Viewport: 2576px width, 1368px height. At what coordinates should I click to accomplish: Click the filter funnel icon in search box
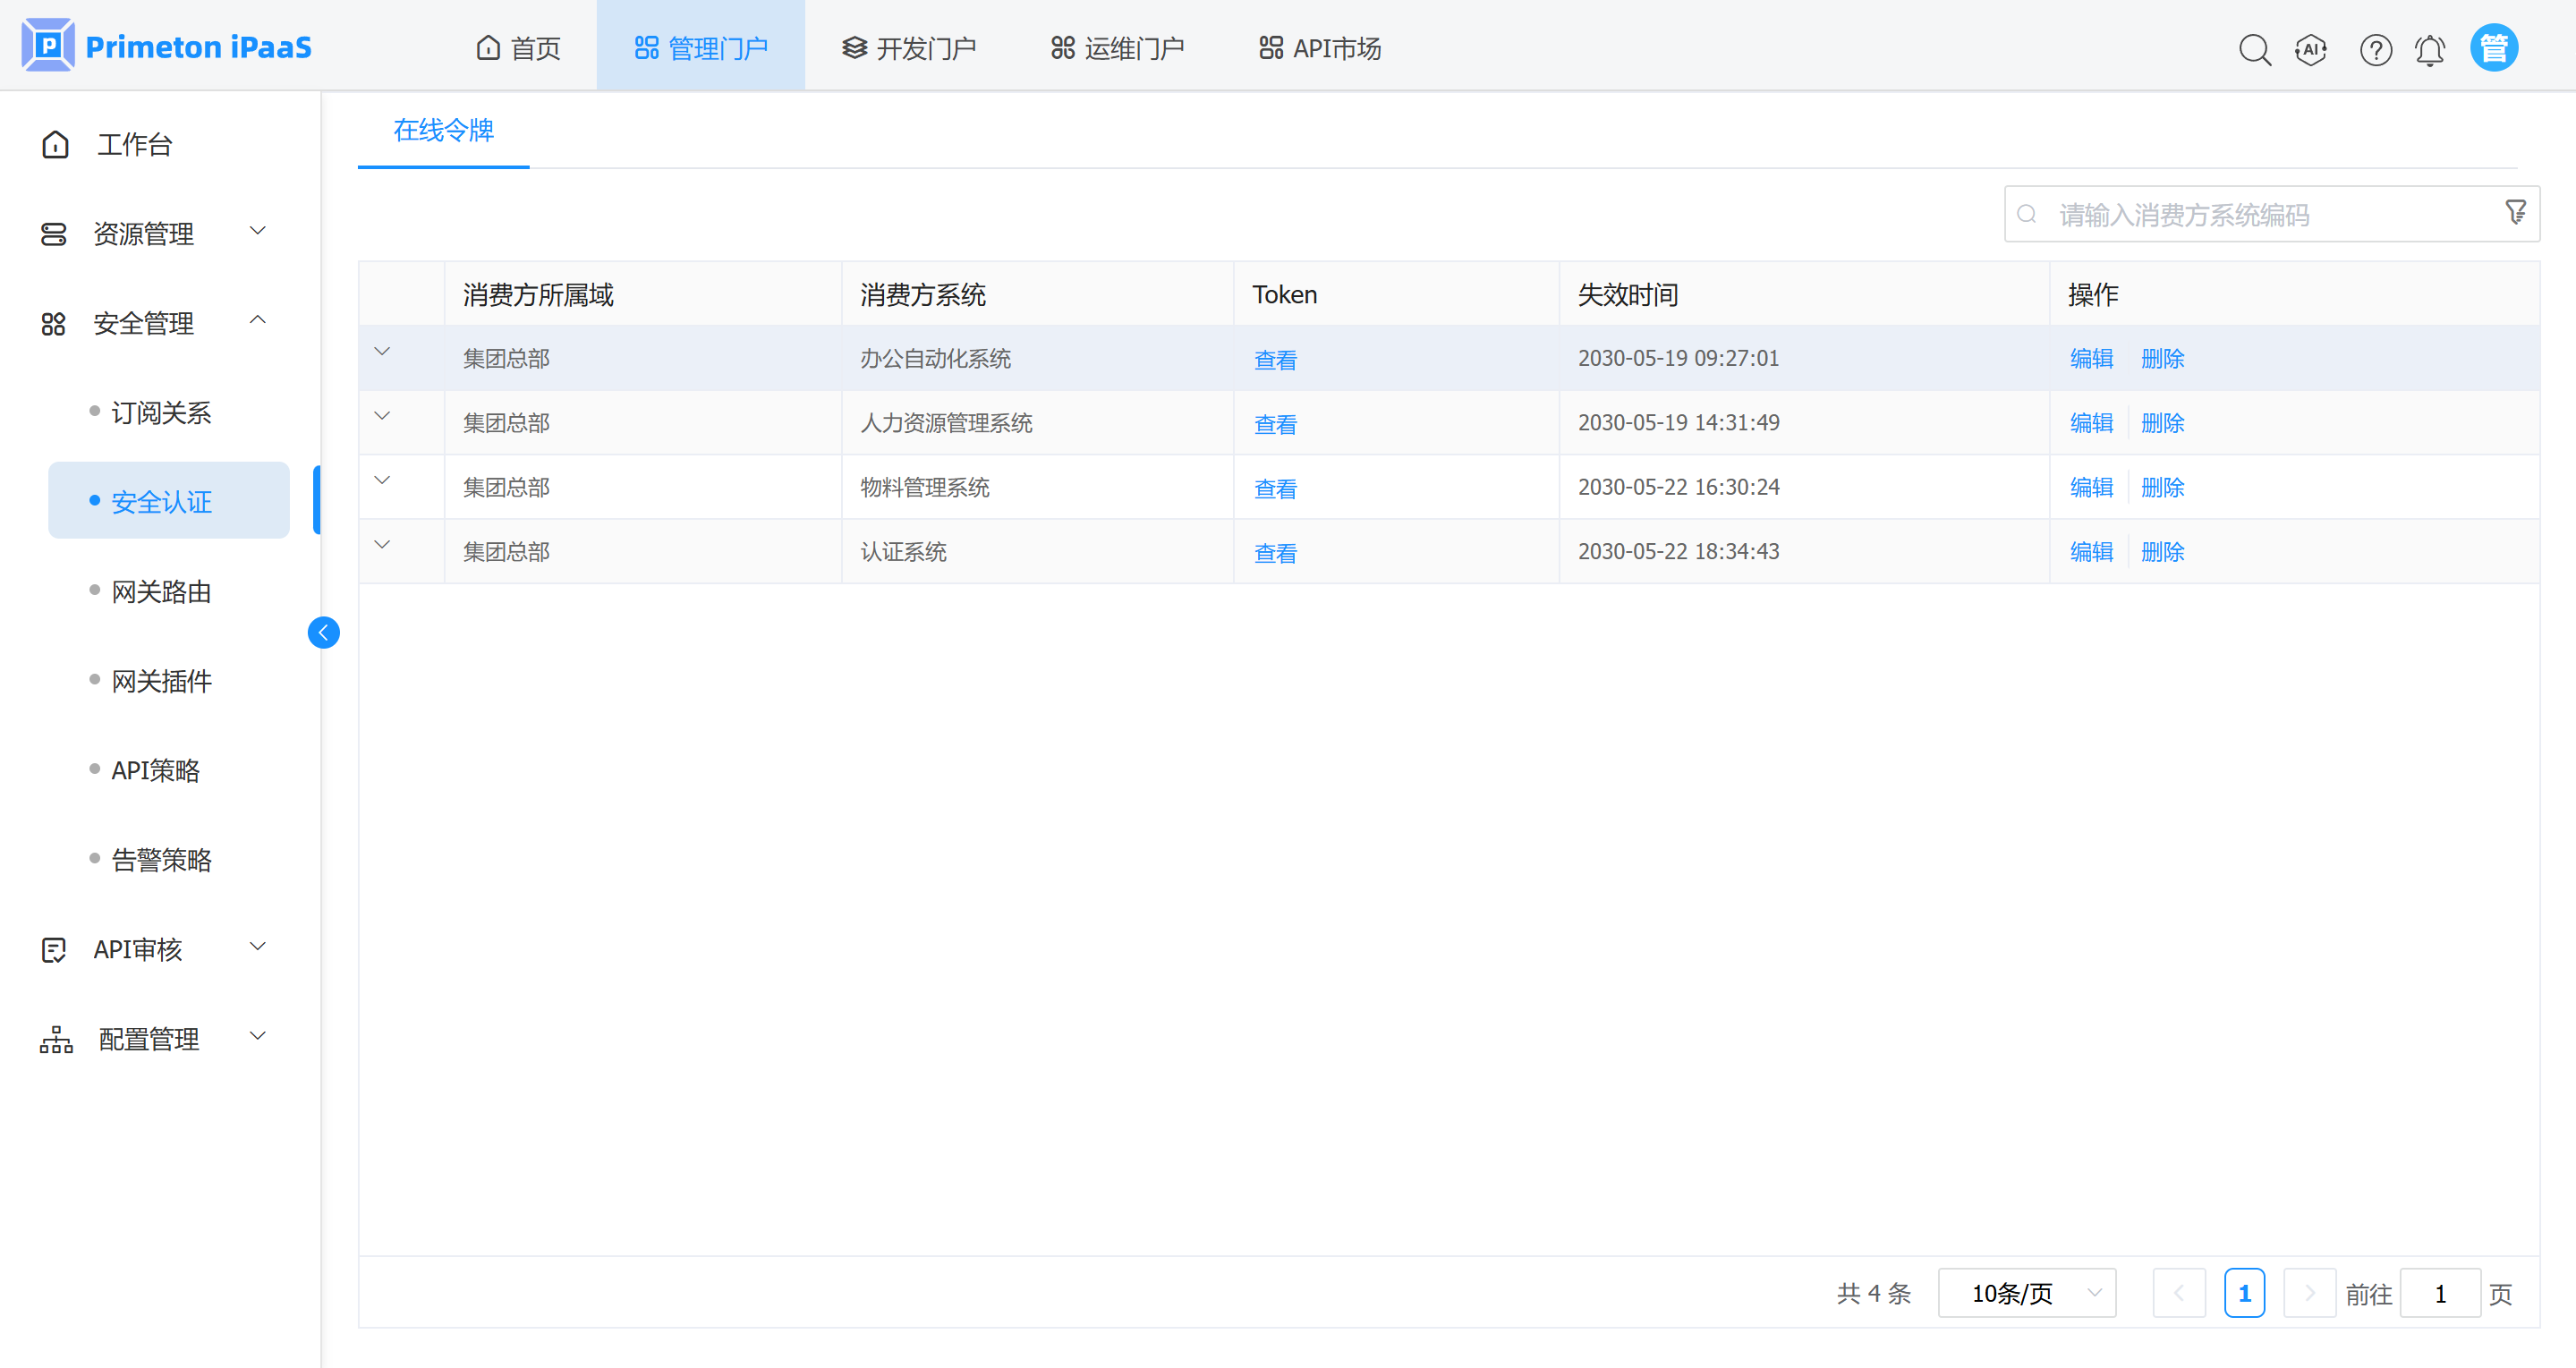click(x=2516, y=212)
